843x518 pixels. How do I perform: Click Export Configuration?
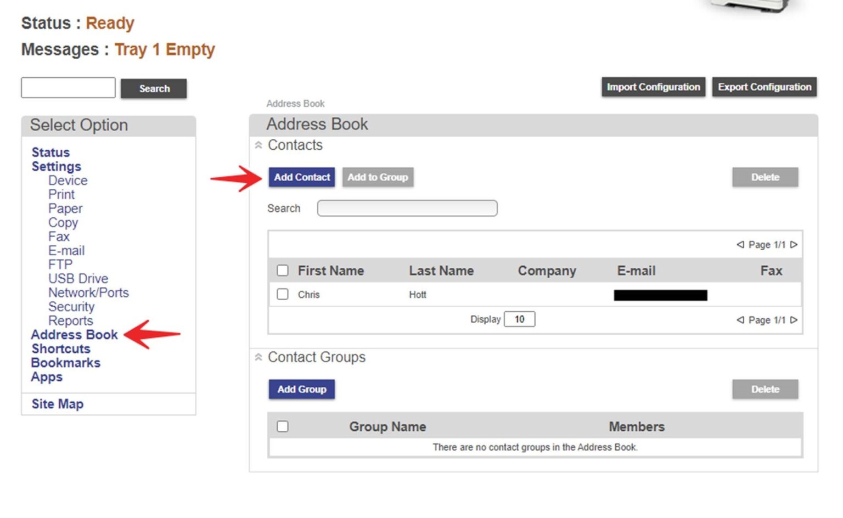tap(763, 87)
